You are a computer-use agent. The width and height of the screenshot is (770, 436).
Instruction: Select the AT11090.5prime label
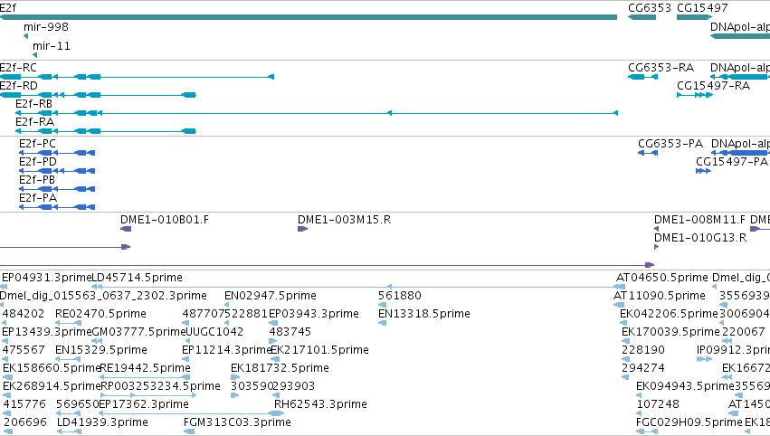tap(660, 296)
